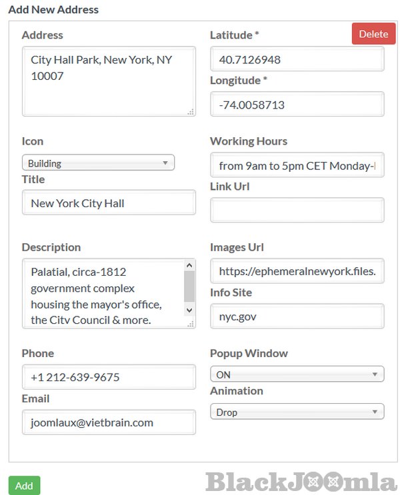Click the Images Url input field
400x495 pixels.
297,271
